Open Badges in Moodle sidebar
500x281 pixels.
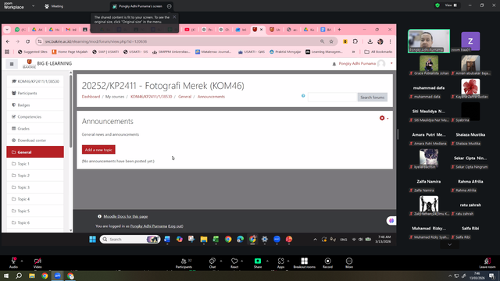[x=35, y=105]
